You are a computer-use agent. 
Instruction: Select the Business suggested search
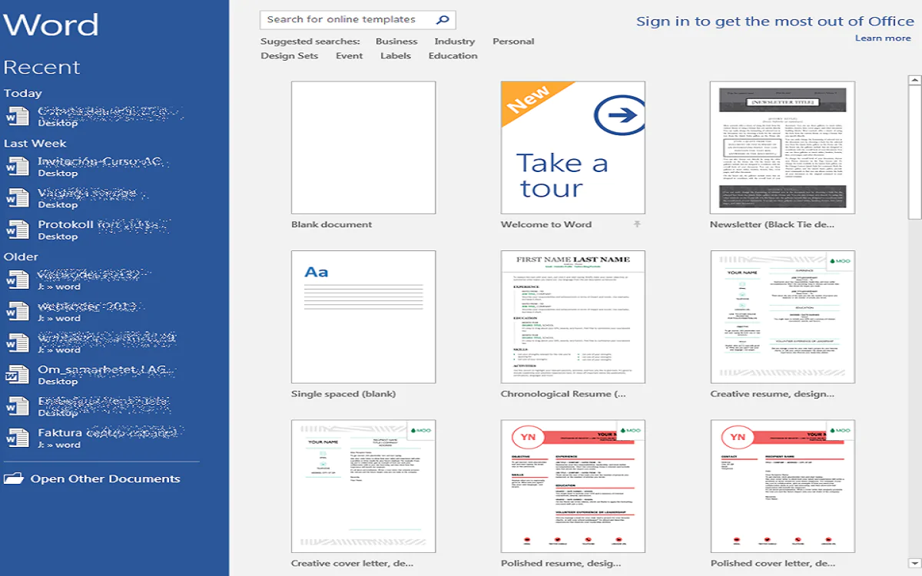coord(396,41)
